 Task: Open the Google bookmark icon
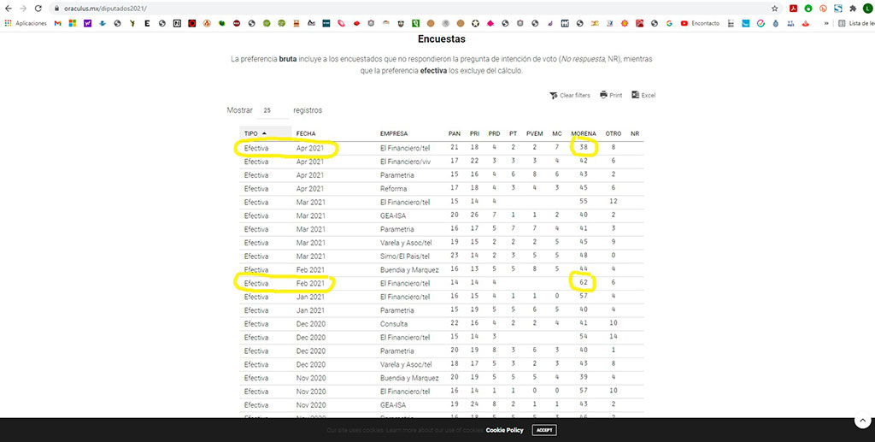[x=669, y=23]
